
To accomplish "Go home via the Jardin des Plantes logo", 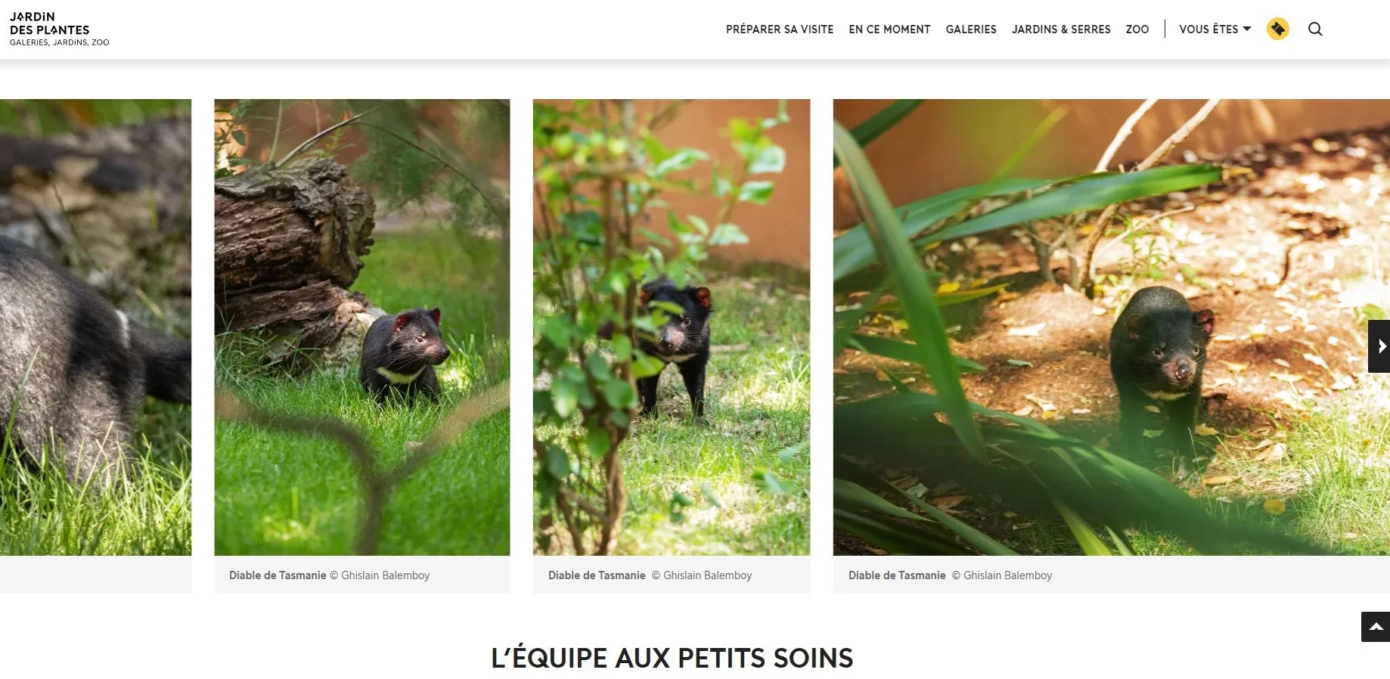I will pyautogui.click(x=59, y=29).
